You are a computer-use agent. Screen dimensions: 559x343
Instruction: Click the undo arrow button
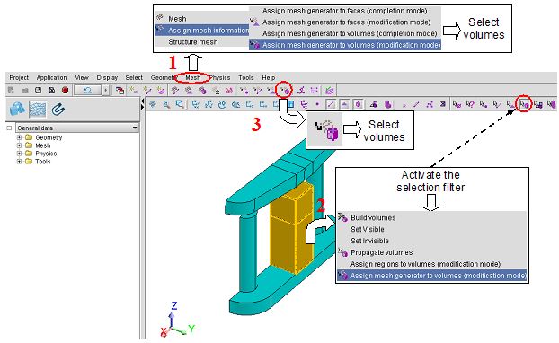point(87,90)
